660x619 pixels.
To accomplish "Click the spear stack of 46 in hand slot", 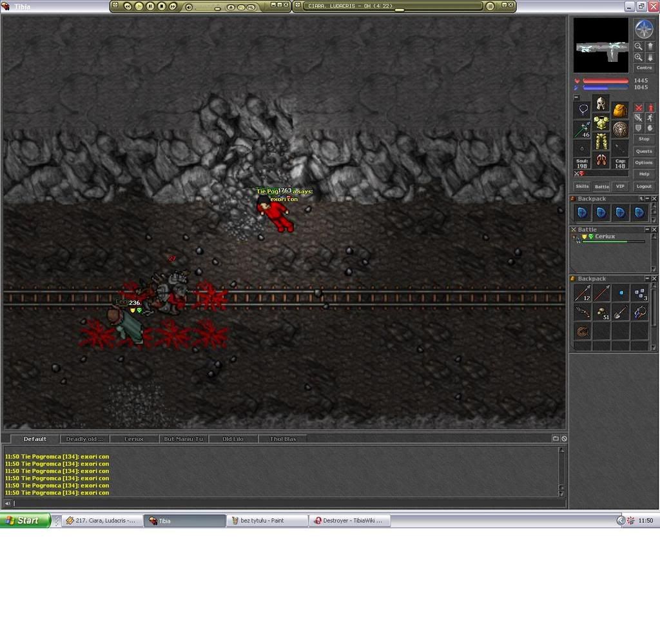I will coord(583,129).
